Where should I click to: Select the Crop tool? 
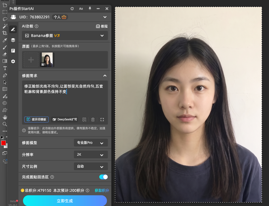[x=5, y=33]
